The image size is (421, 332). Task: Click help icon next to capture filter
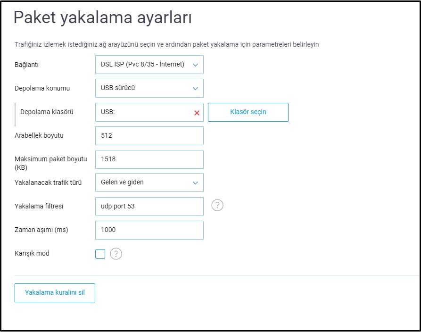click(x=217, y=205)
